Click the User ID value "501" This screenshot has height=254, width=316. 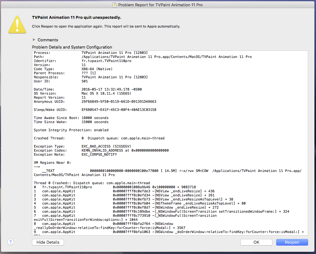point(85,81)
